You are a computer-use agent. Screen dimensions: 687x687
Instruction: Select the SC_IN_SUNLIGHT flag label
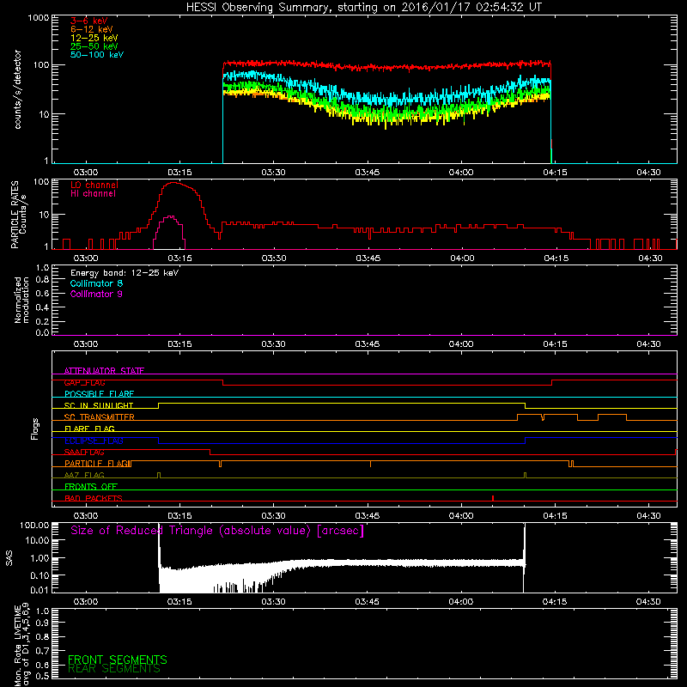point(99,405)
